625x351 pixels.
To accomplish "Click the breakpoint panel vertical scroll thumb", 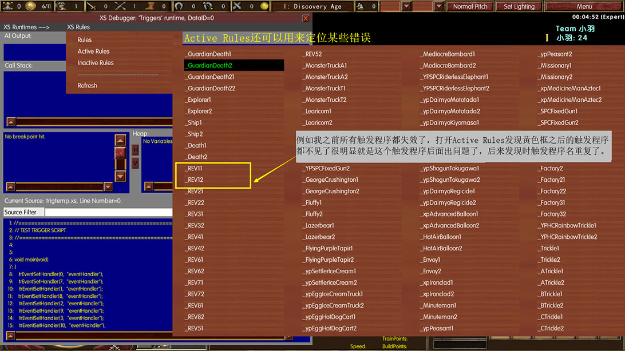I will pos(120,153).
